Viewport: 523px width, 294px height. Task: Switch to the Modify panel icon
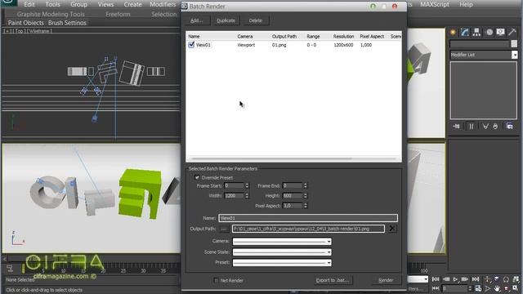click(x=465, y=32)
